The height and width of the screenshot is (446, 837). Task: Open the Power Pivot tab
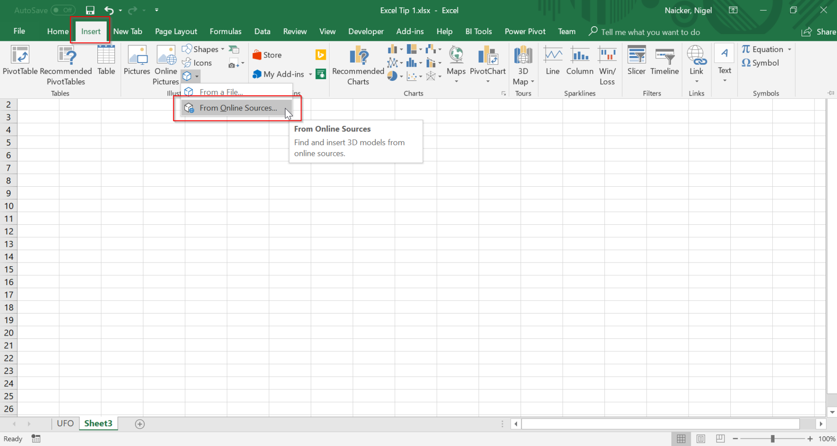525,31
